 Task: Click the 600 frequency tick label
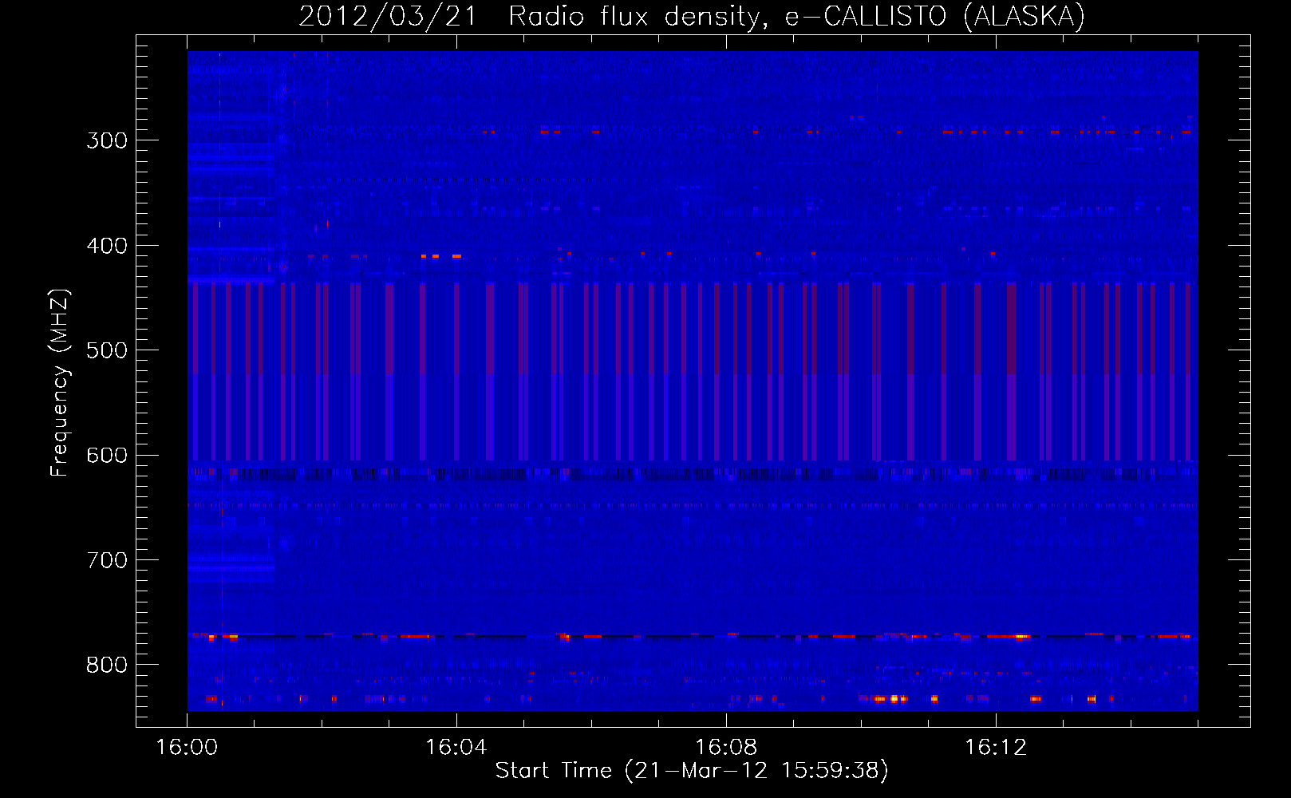[x=107, y=456]
